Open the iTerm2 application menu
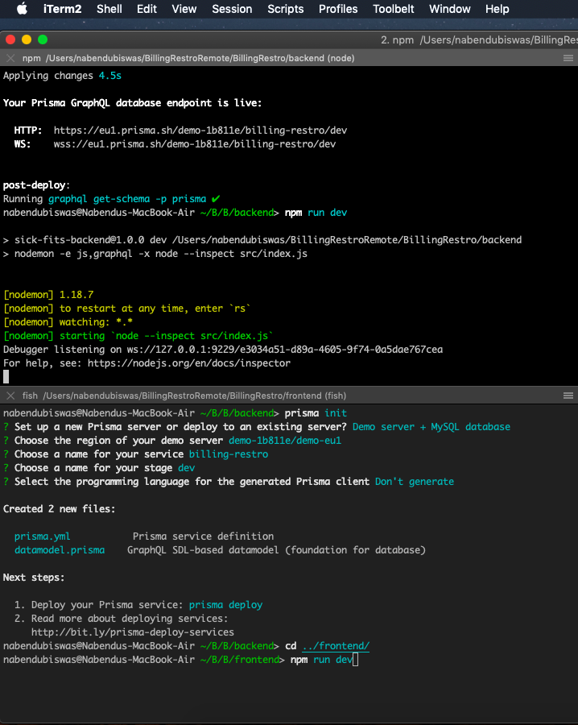 (62, 9)
